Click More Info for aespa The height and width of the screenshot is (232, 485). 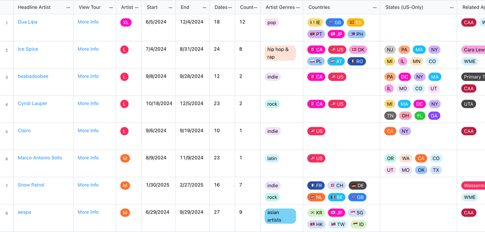88,213
